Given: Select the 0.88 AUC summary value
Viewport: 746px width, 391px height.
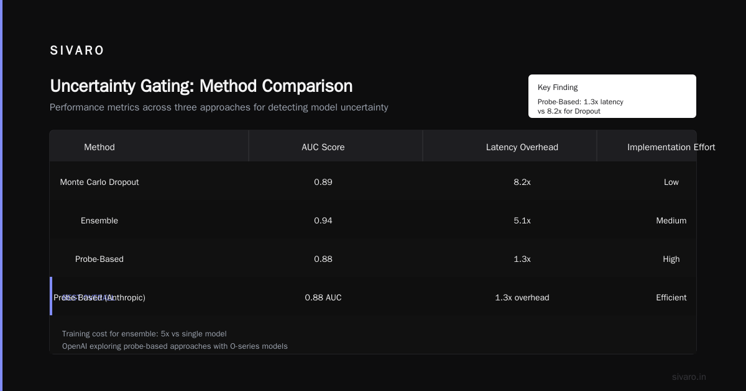Looking at the screenshot, I should pos(323,297).
